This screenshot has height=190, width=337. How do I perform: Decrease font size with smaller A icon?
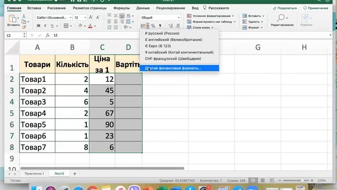point(98,17)
